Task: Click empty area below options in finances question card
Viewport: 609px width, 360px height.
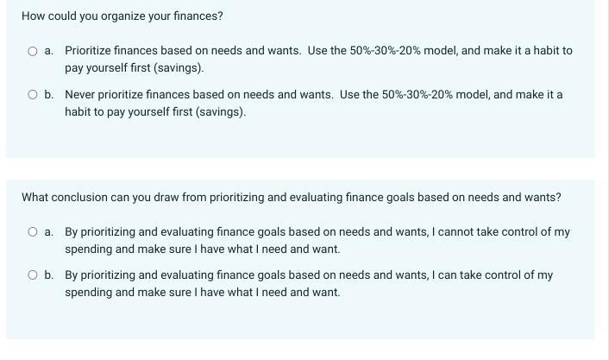Action: (300, 138)
